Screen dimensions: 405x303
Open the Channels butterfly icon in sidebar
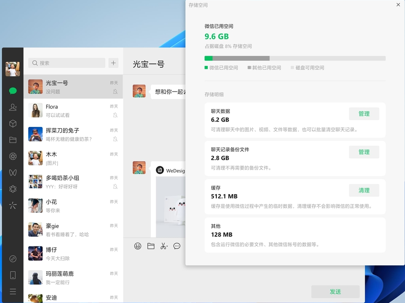[13, 173]
